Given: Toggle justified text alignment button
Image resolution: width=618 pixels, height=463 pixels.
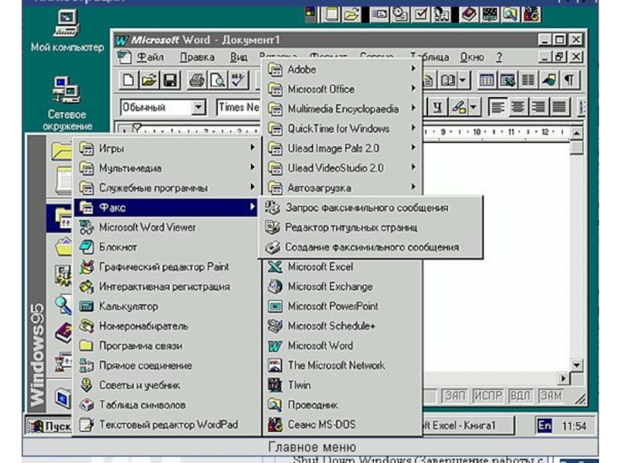Looking at the screenshot, I should point(559,107).
